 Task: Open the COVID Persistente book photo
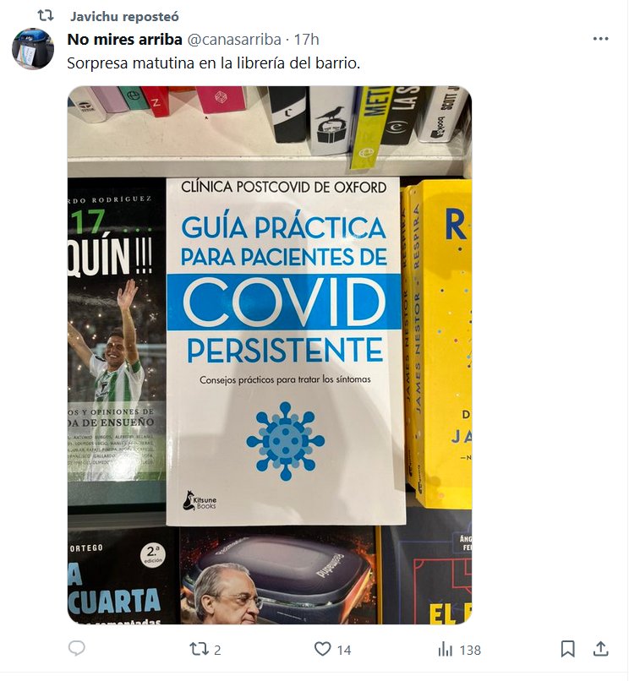pyautogui.click(x=270, y=355)
